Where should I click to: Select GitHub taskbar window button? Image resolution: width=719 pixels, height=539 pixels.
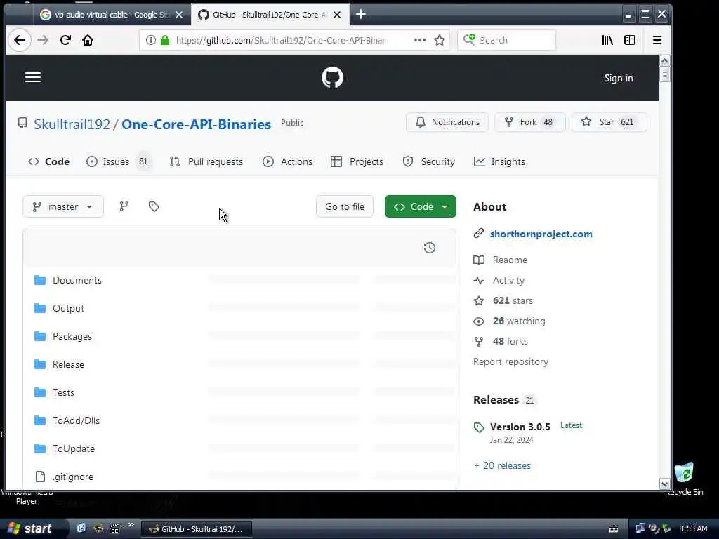pyautogui.click(x=197, y=529)
